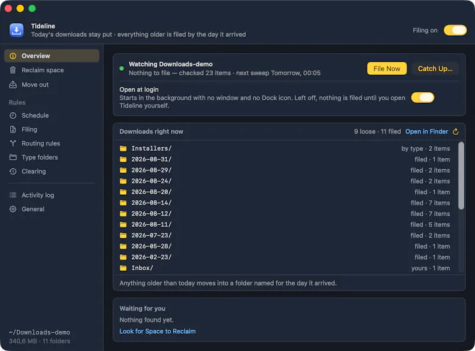Open General settings
The height and width of the screenshot is (351, 475).
point(52,209)
